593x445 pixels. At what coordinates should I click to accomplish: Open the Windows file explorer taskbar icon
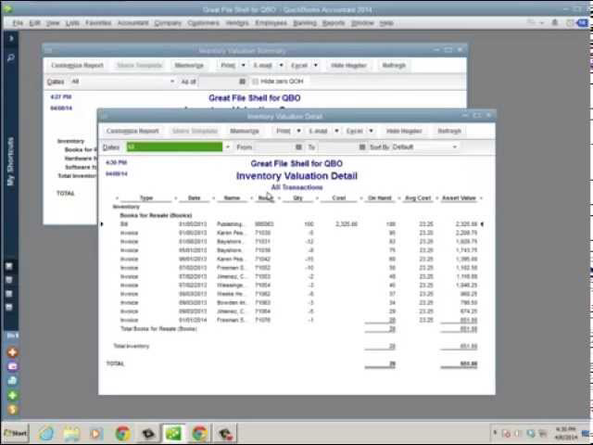pos(70,433)
